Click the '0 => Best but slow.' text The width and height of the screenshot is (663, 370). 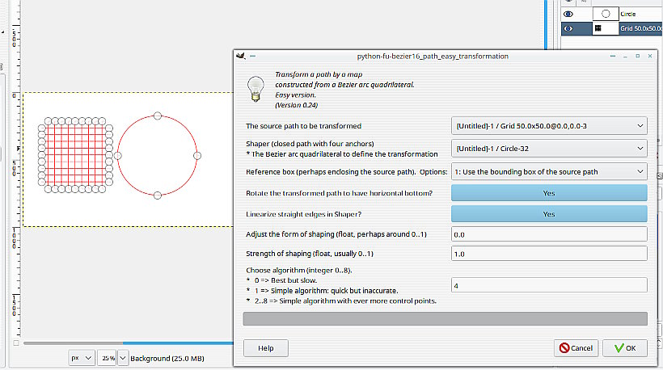coord(285,280)
